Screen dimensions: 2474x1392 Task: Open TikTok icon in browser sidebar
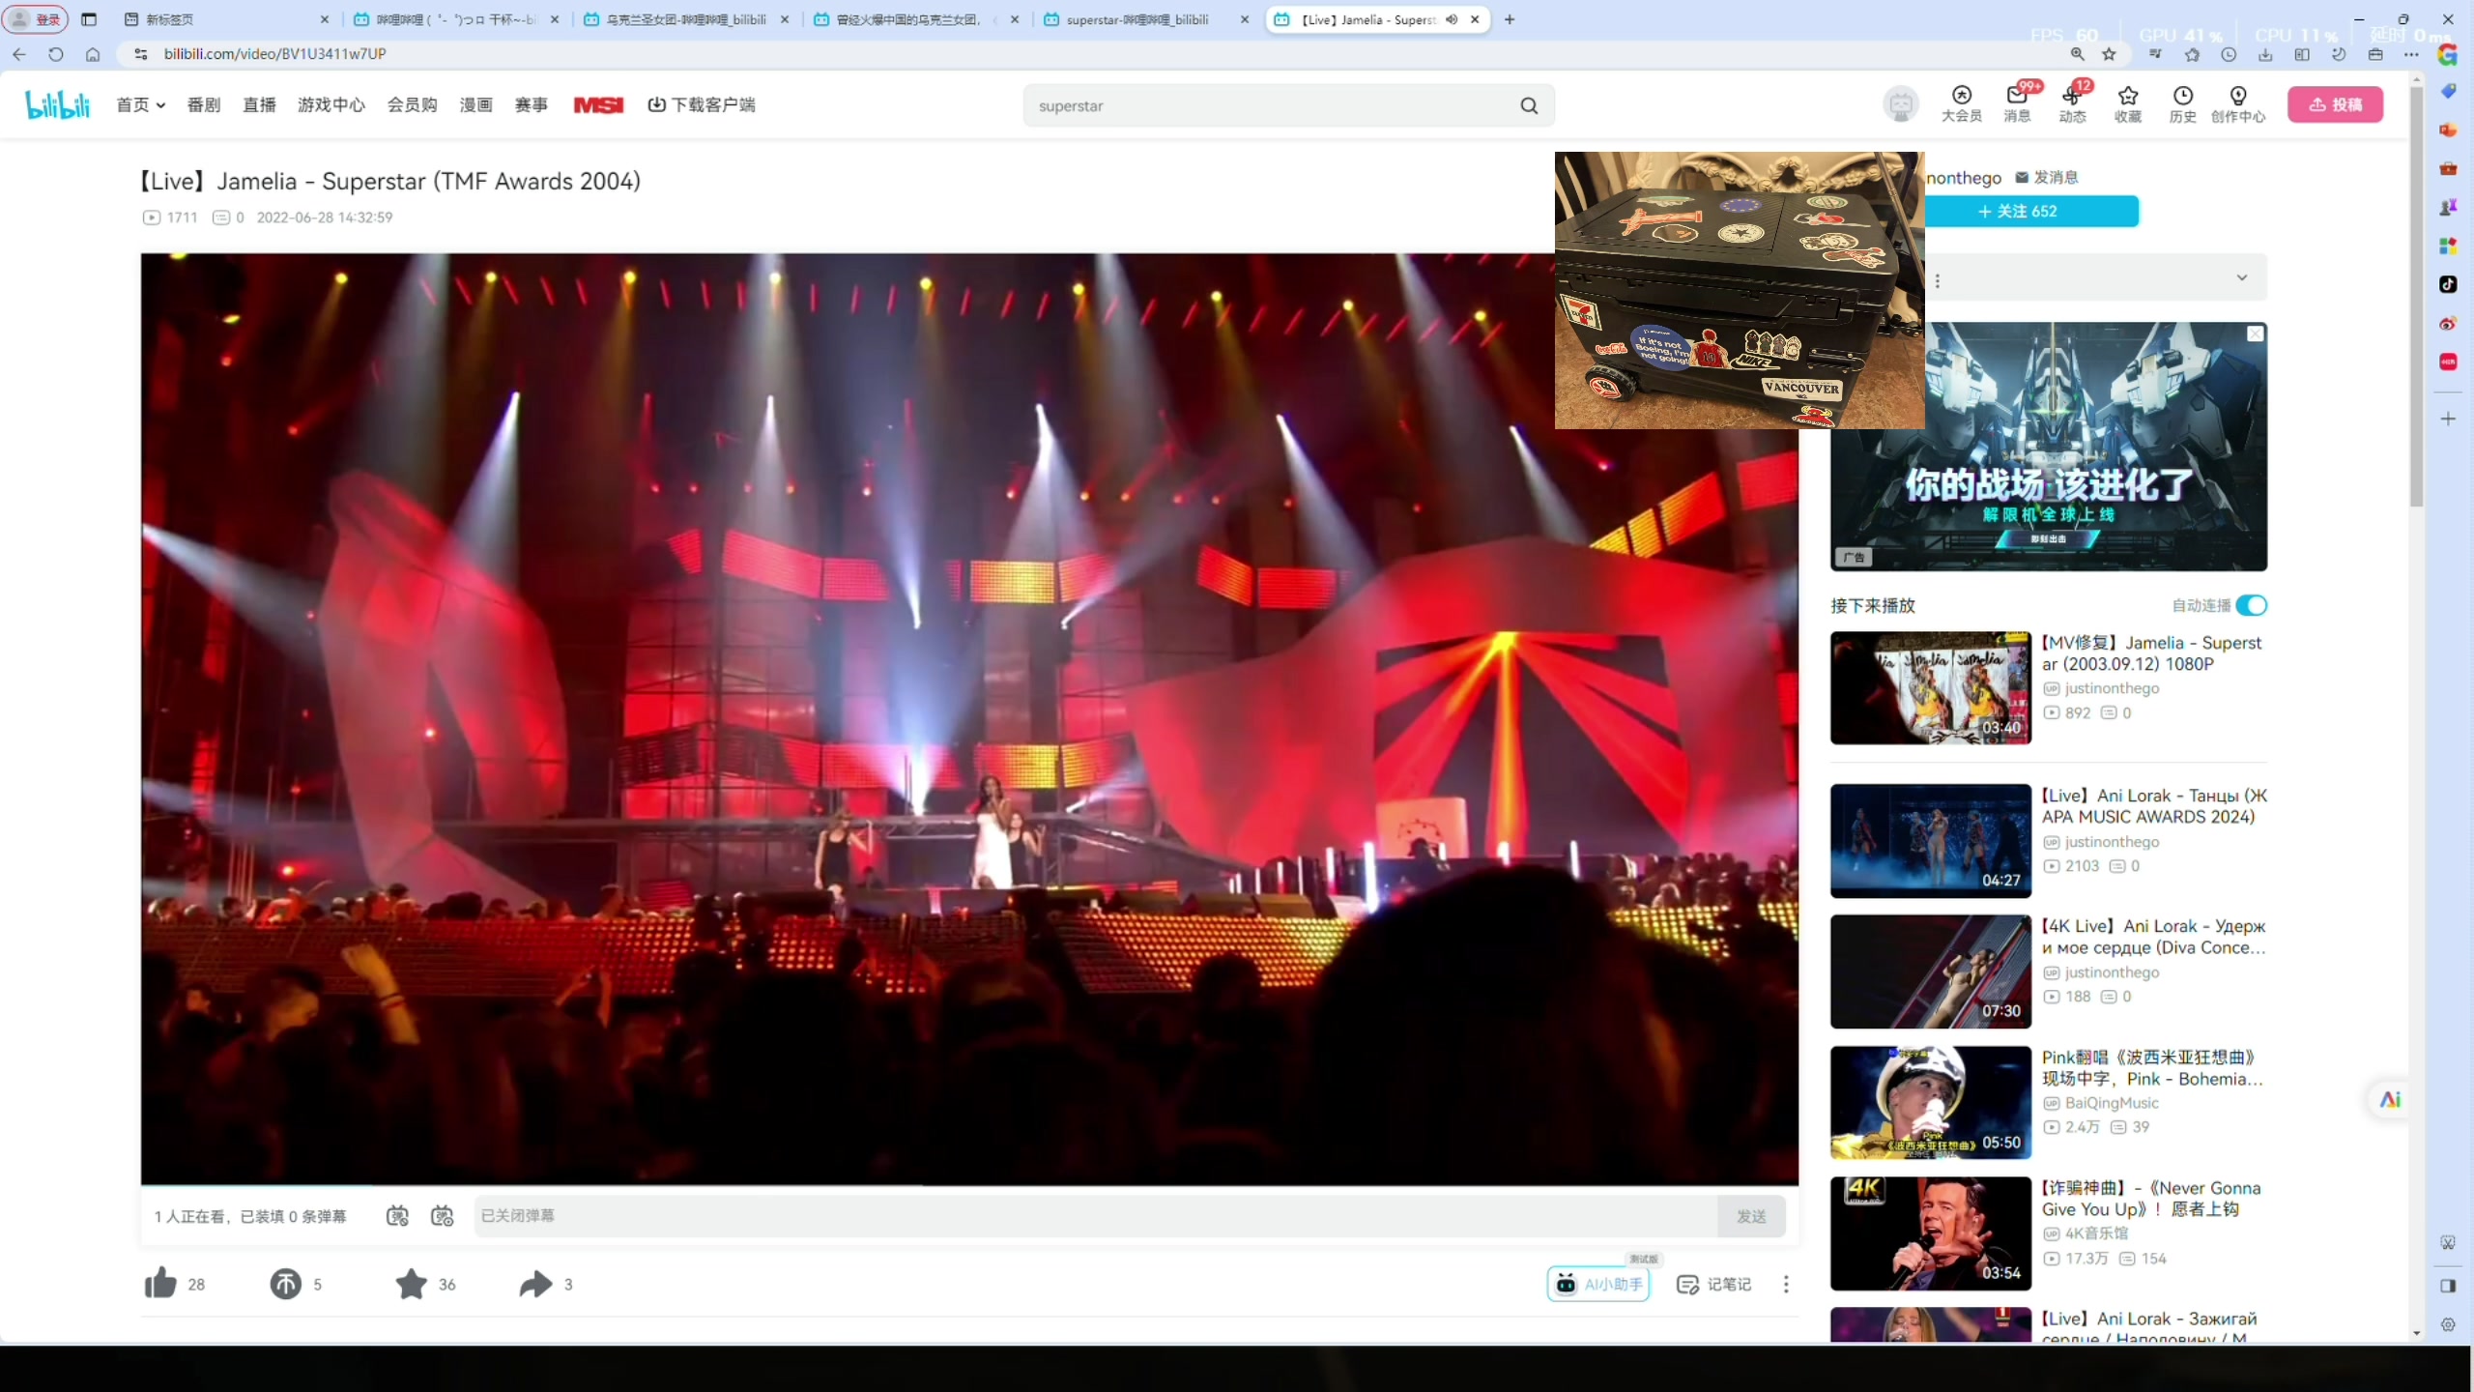click(2447, 284)
